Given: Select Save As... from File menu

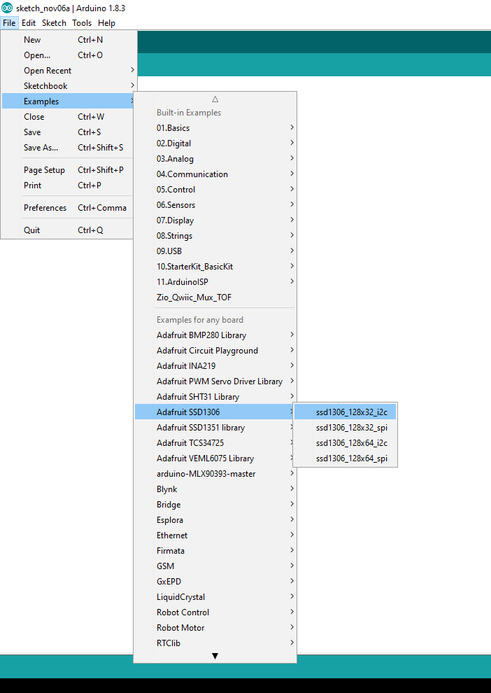Looking at the screenshot, I should pos(41,148).
